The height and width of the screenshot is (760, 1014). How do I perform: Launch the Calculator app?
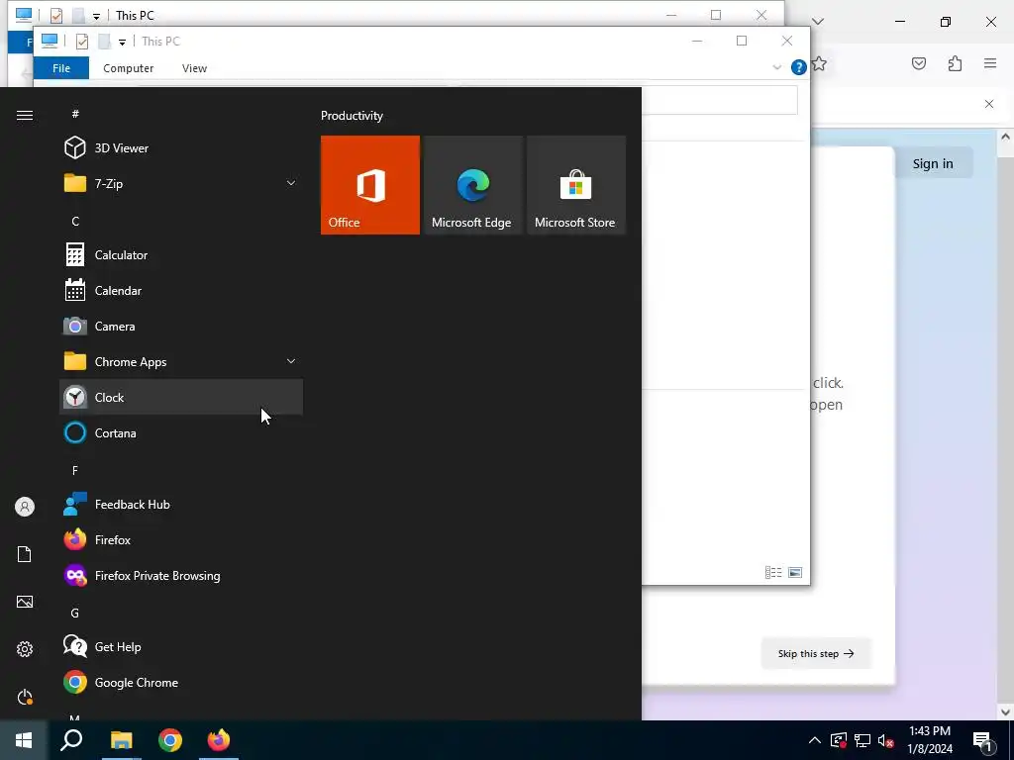click(x=181, y=254)
